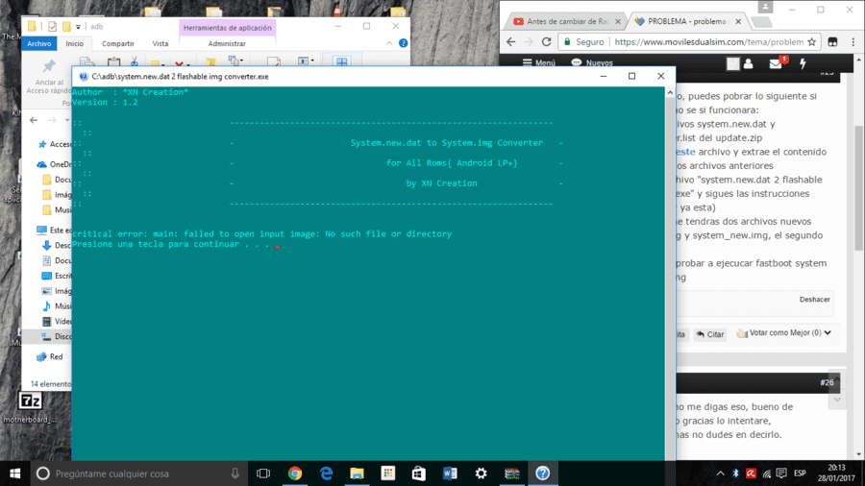The width and height of the screenshot is (865, 486).
Task: Click the Cortana search box
Action: tap(137, 474)
